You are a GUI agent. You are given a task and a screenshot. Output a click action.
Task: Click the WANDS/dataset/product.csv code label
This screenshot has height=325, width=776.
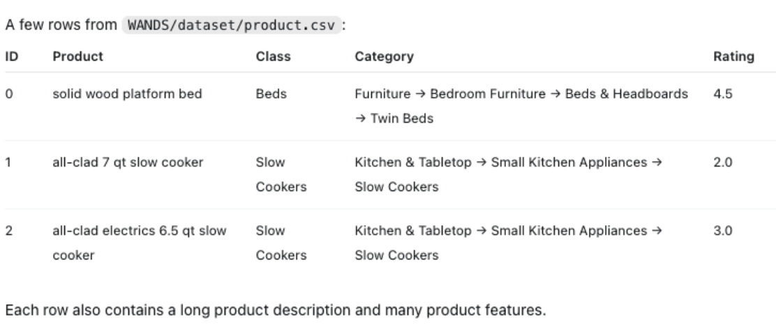pyautogui.click(x=232, y=24)
